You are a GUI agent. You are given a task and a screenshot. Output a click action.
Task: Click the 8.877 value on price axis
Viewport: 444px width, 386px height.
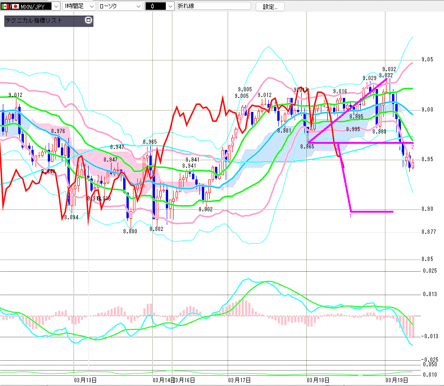[x=429, y=232]
